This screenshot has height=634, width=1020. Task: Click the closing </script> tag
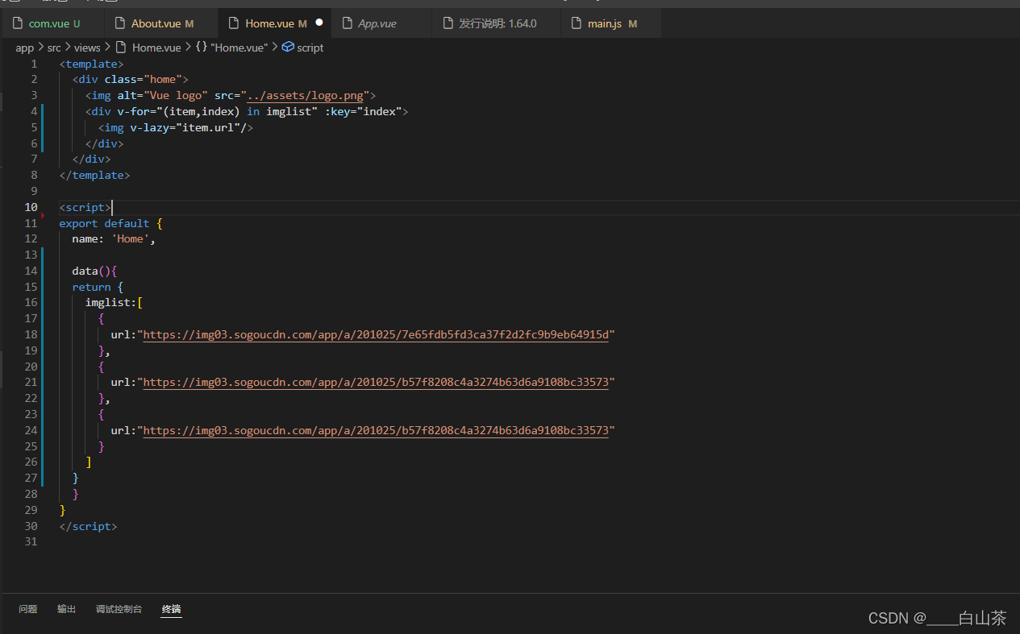pyautogui.click(x=89, y=526)
